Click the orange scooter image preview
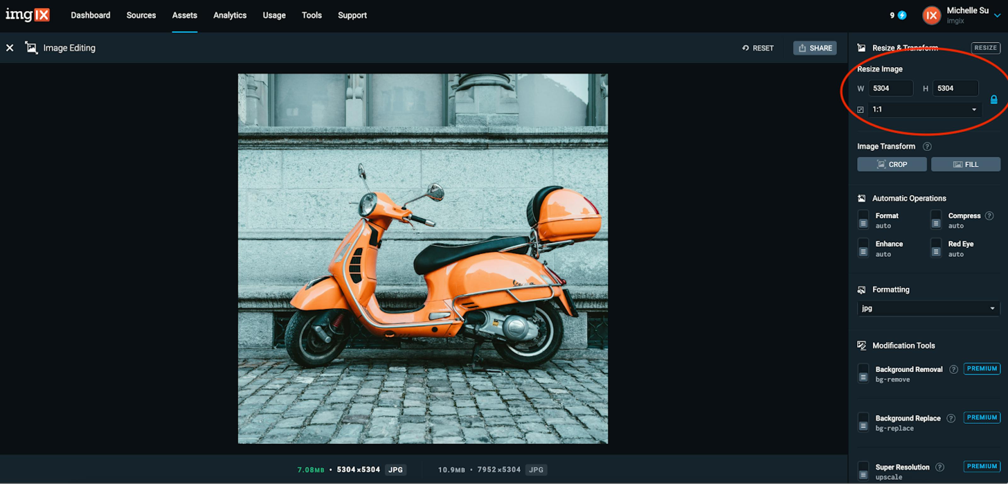This screenshot has height=484, width=1008. [x=423, y=258]
